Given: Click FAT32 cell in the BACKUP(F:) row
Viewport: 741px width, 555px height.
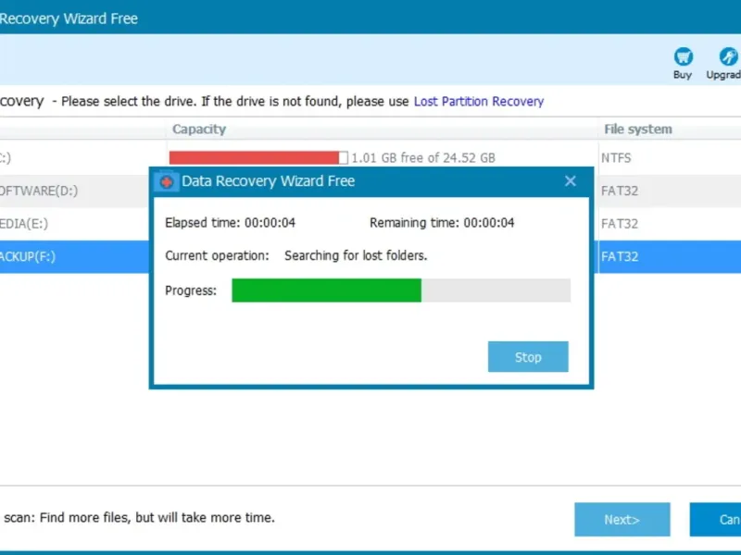Looking at the screenshot, I should pyautogui.click(x=620, y=257).
